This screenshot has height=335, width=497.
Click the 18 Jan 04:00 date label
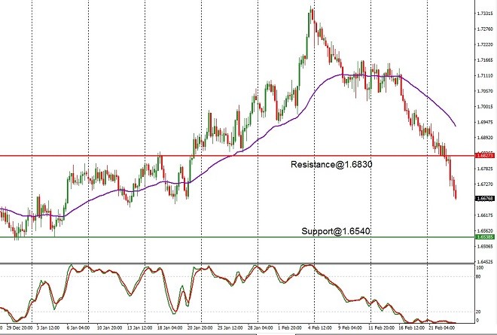click(170, 327)
